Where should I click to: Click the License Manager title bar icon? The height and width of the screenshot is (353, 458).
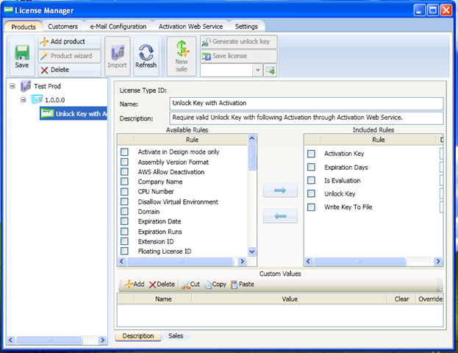click(x=9, y=10)
